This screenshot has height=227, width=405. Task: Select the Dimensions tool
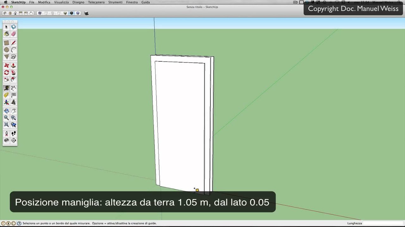click(13, 88)
